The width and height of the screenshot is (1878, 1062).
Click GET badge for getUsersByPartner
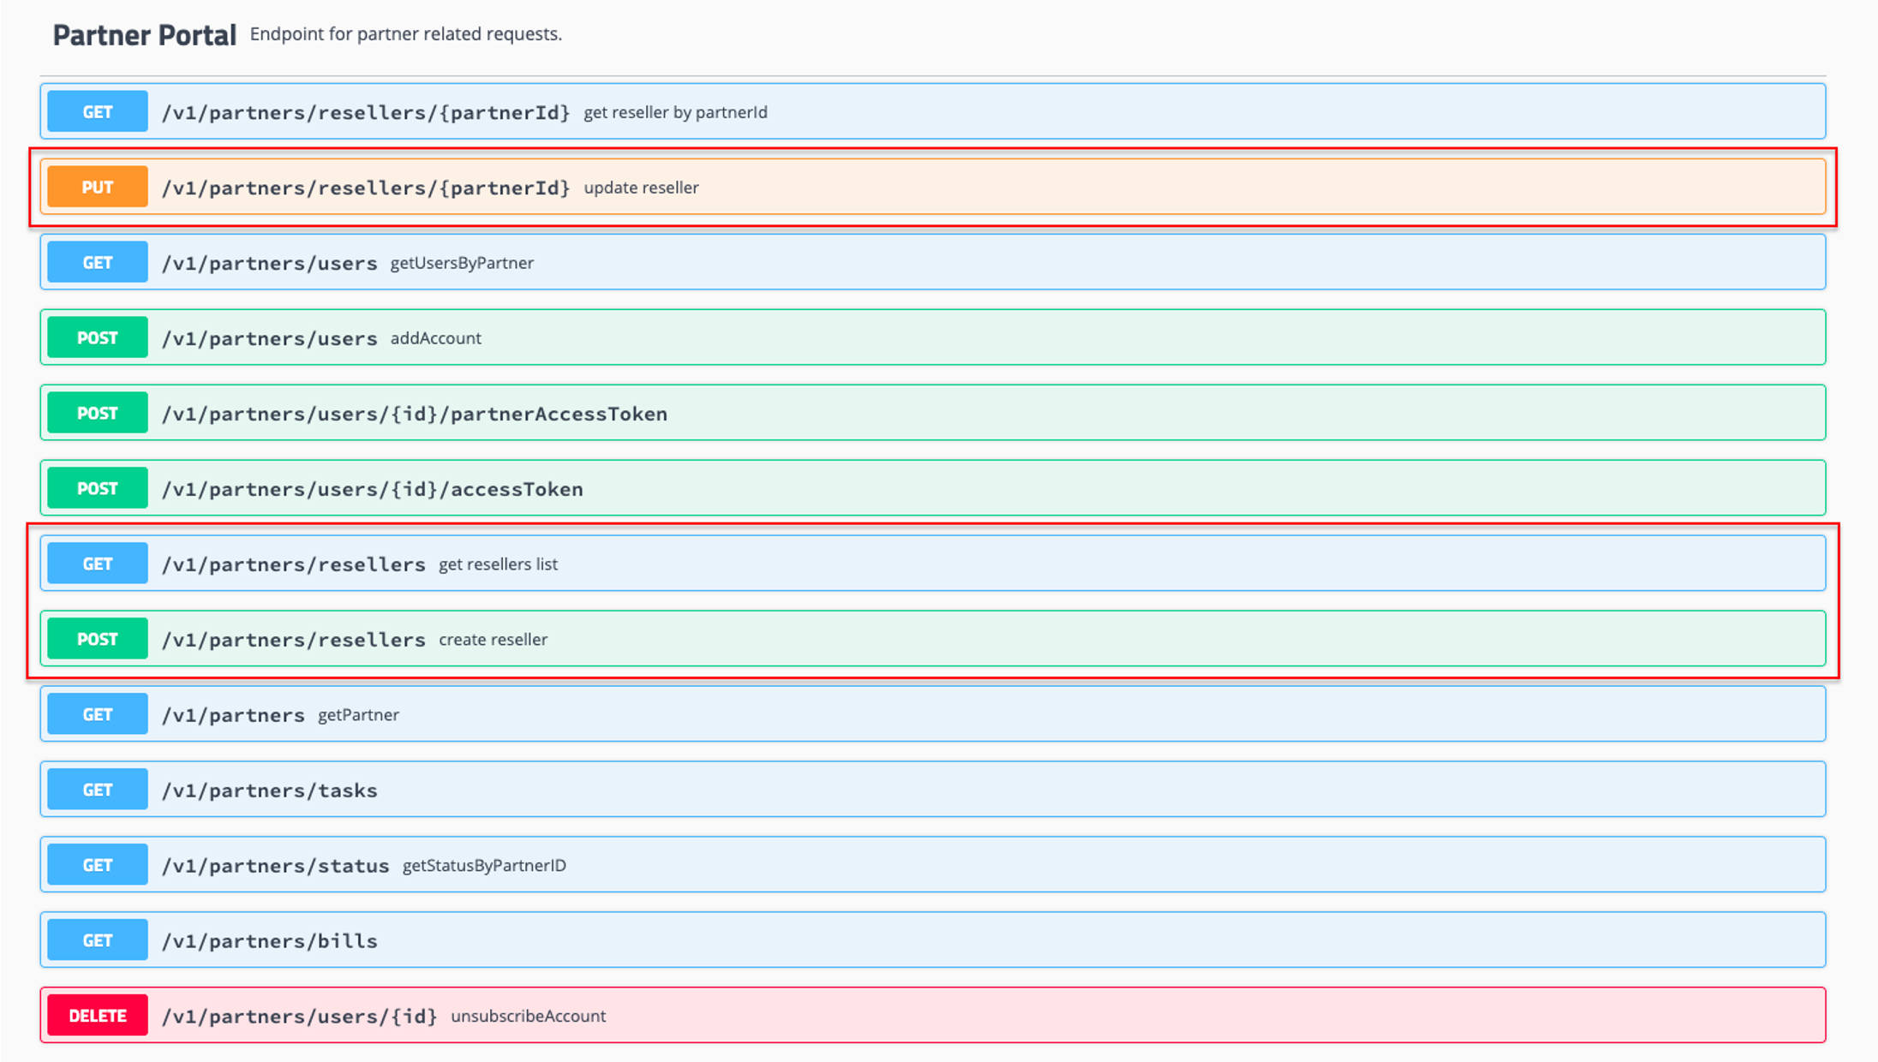(98, 263)
